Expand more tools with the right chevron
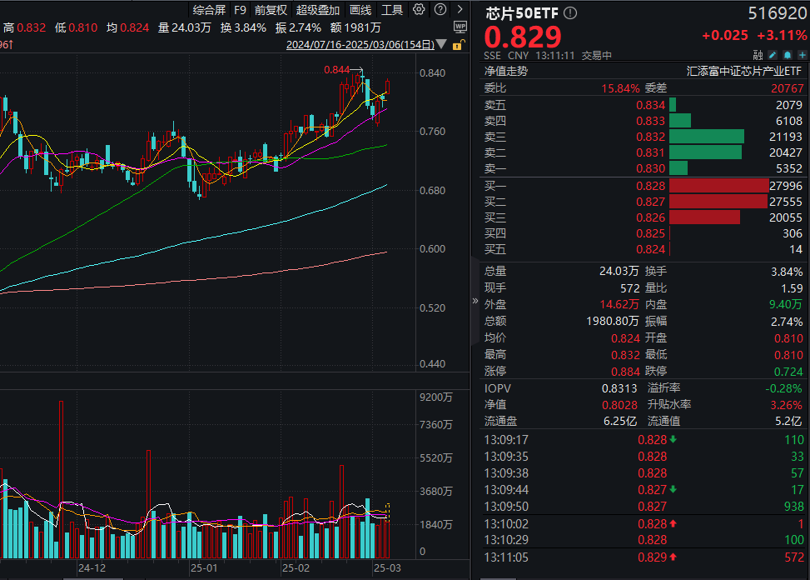Screen dimensions: 810x580 (x=460, y=10)
